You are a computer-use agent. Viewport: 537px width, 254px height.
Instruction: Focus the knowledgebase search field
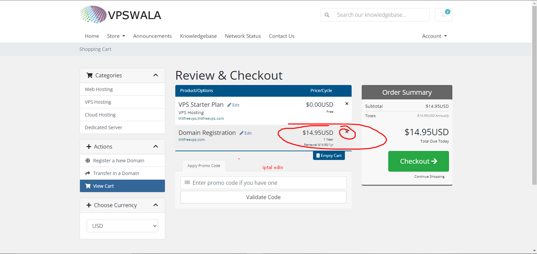coord(381,15)
